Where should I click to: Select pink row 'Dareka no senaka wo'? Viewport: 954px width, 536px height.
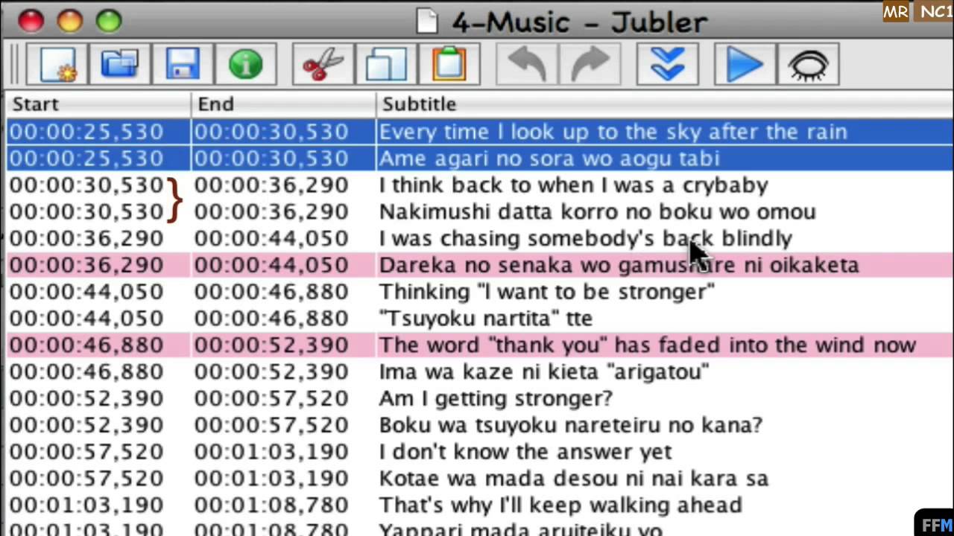[x=479, y=265]
